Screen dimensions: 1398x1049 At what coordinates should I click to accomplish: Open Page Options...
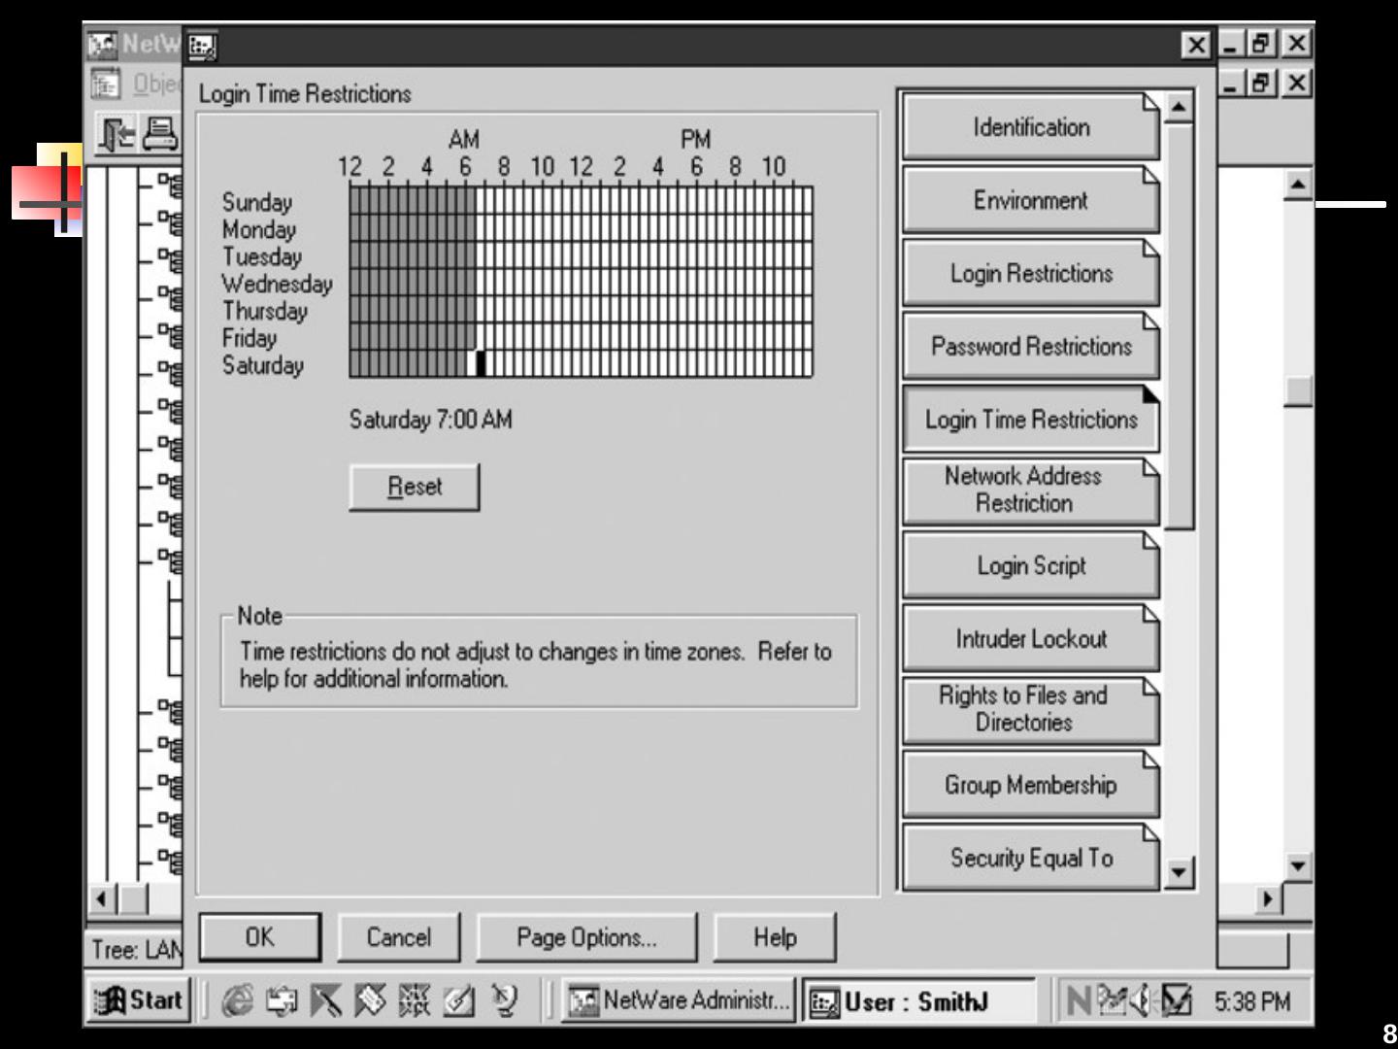(x=586, y=937)
